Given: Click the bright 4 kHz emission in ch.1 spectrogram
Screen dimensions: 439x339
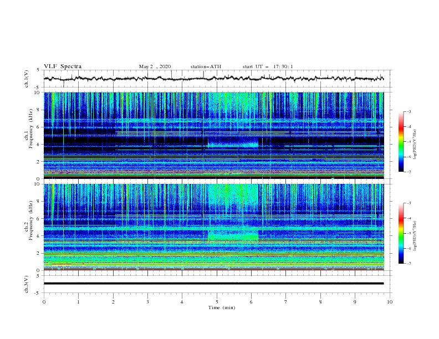Looking at the screenshot, I should (233, 144).
